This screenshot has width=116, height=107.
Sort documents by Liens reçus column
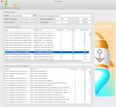(71, 30)
